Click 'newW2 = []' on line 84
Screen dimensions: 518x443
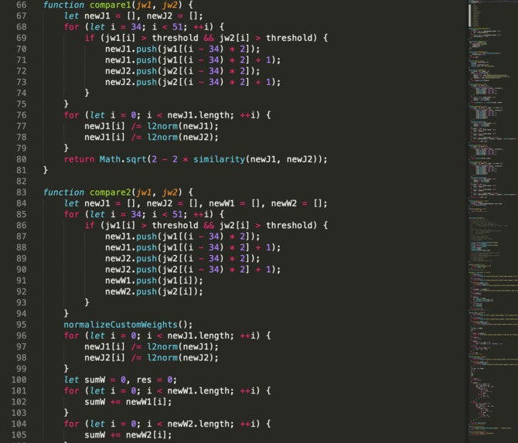click(296, 203)
